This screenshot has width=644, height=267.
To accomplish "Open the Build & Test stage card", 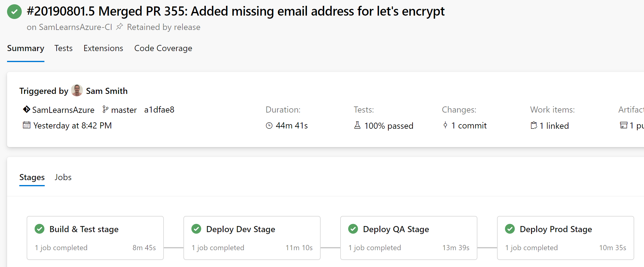I will (x=95, y=238).
